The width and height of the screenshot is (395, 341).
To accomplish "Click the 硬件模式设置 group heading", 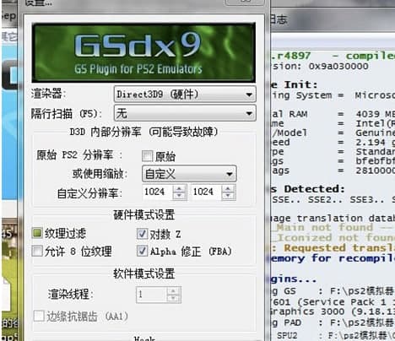I will tap(143, 215).
